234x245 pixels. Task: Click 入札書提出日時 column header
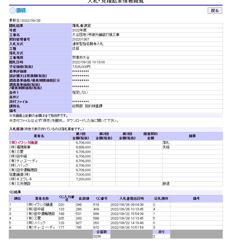tap(132, 199)
